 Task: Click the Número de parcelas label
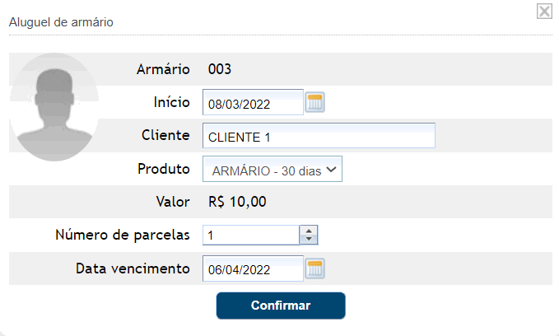click(122, 235)
